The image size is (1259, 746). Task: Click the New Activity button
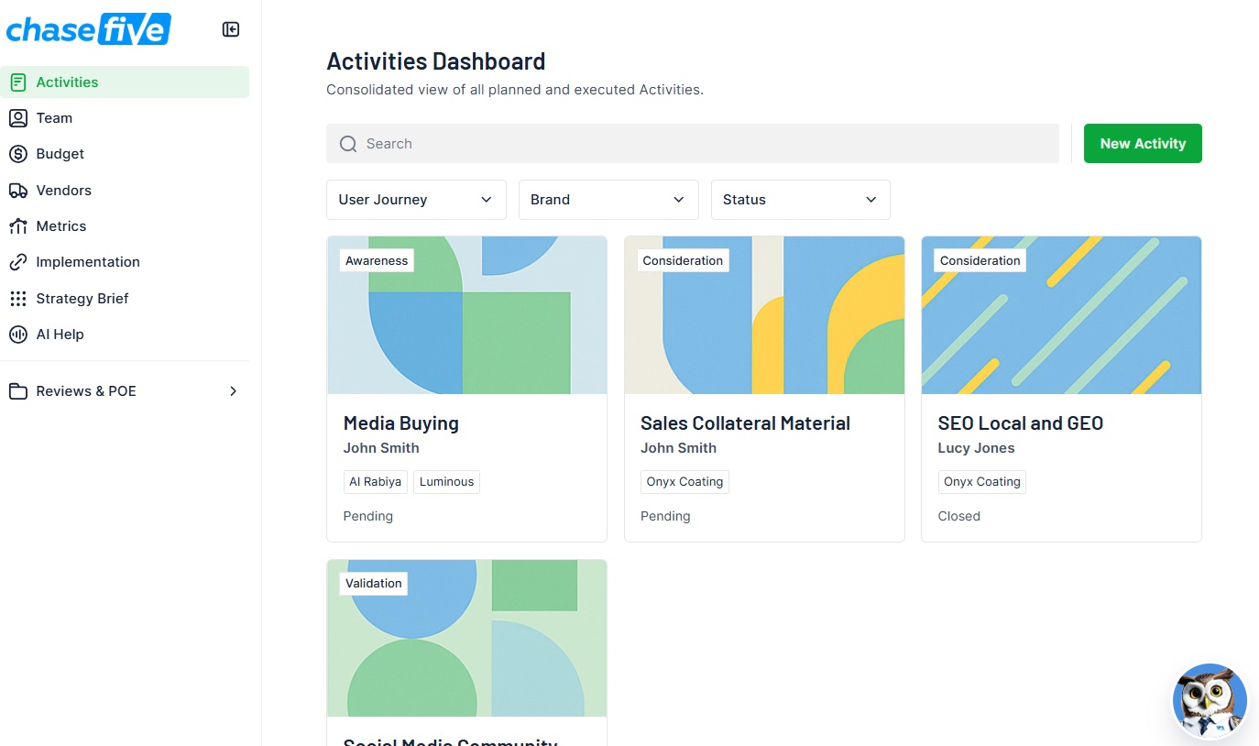[1143, 144]
